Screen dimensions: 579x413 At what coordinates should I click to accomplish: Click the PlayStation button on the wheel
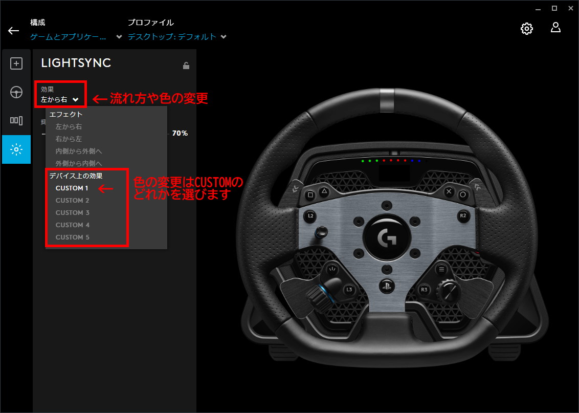pyautogui.click(x=387, y=286)
